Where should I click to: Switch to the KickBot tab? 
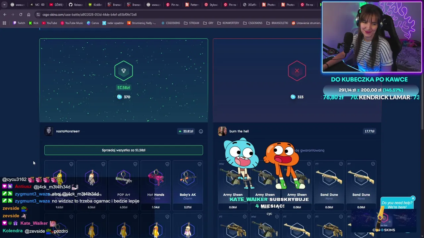(x=95, y=5)
